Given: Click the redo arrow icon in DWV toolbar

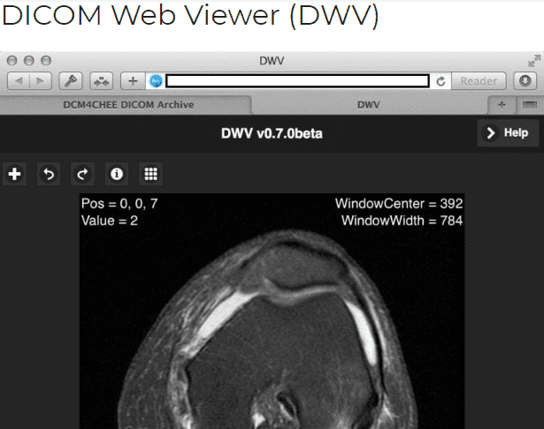Looking at the screenshot, I should click(82, 174).
